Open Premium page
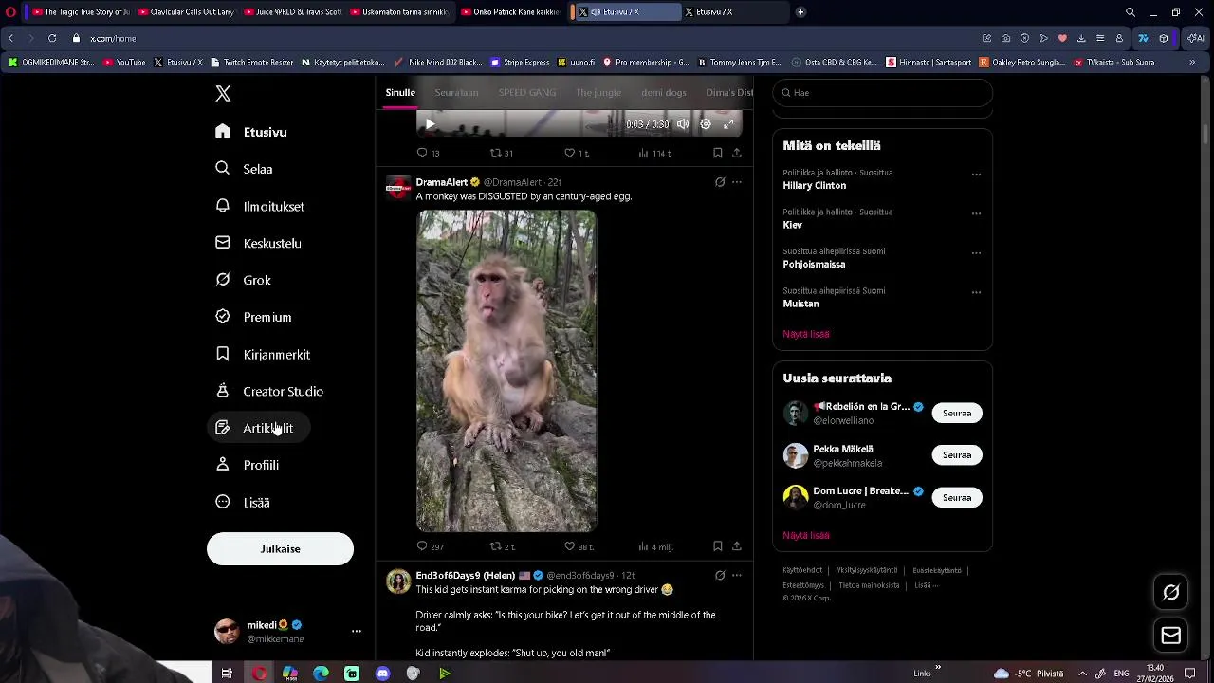1214x683 pixels. pos(254,317)
